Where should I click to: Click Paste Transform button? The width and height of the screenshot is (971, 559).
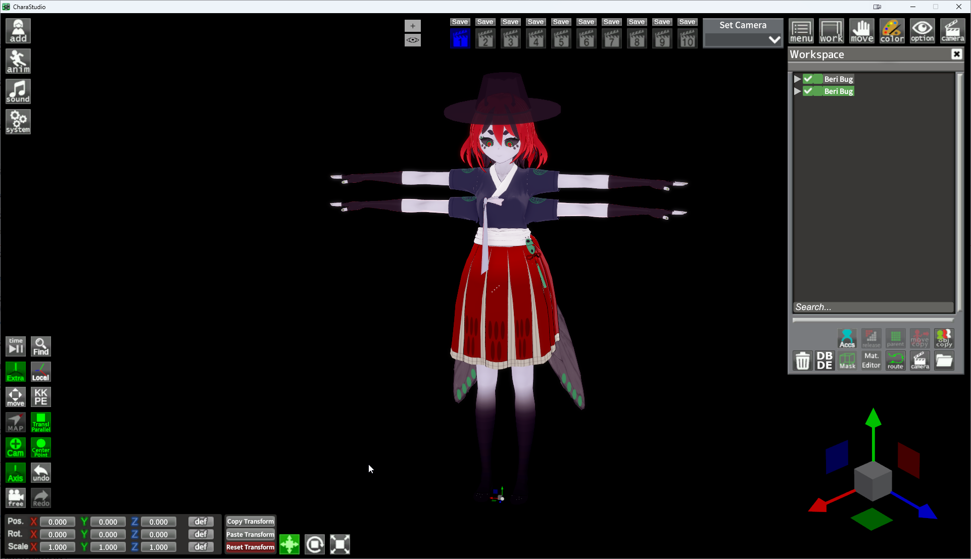[251, 534]
